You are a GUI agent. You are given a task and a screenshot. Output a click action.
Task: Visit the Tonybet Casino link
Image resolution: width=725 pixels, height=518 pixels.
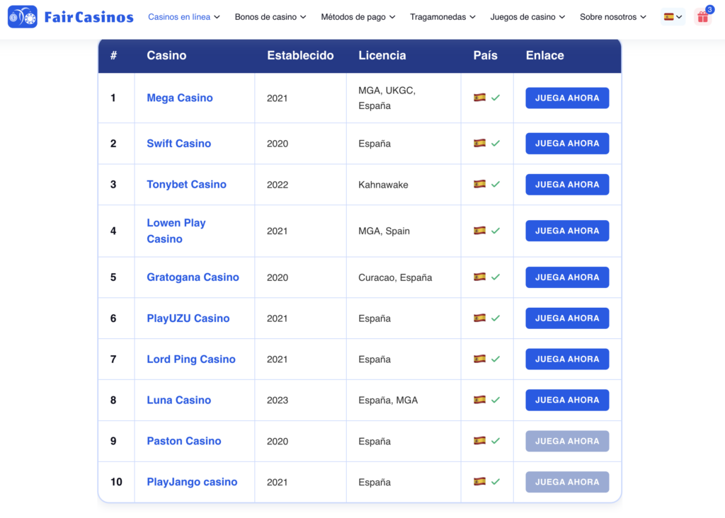187,185
